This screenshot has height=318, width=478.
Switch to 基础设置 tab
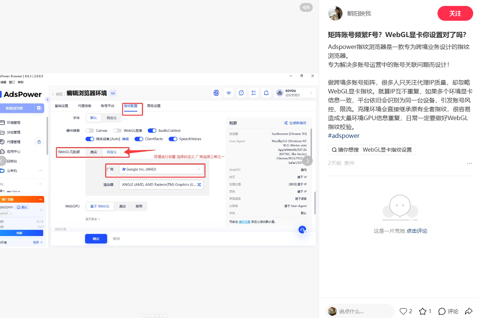pos(62,106)
